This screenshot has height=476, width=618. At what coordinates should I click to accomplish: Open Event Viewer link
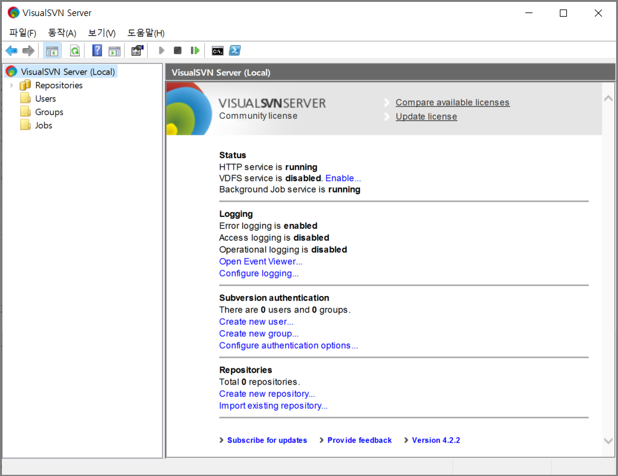pos(261,261)
